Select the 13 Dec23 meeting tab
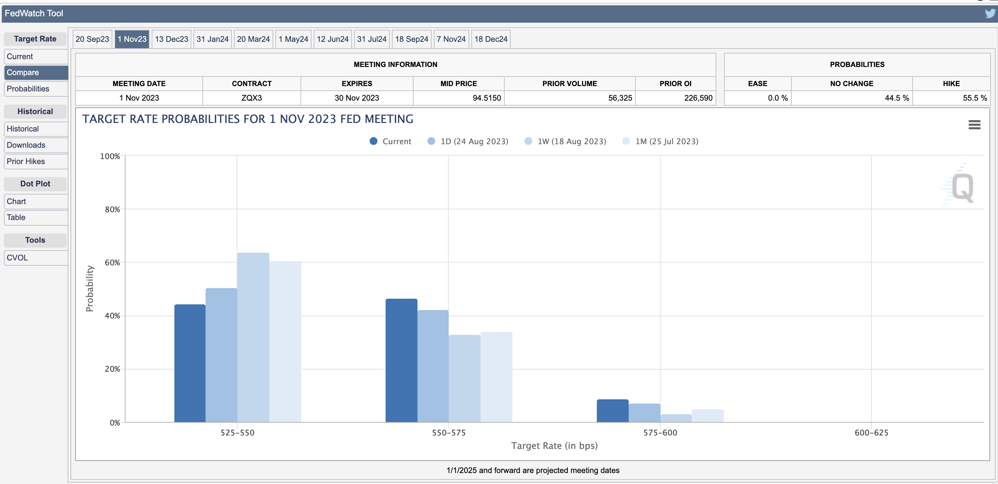The width and height of the screenshot is (998, 484). pos(171,39)
